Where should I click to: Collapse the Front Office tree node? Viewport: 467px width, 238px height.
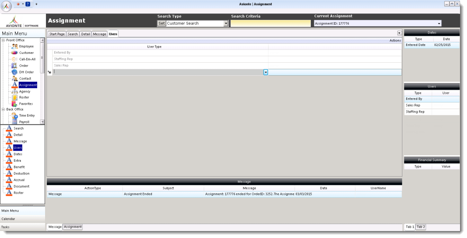(3, 40)
